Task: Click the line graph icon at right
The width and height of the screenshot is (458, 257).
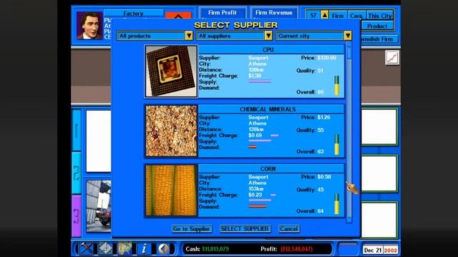Action: pos(392,58)
